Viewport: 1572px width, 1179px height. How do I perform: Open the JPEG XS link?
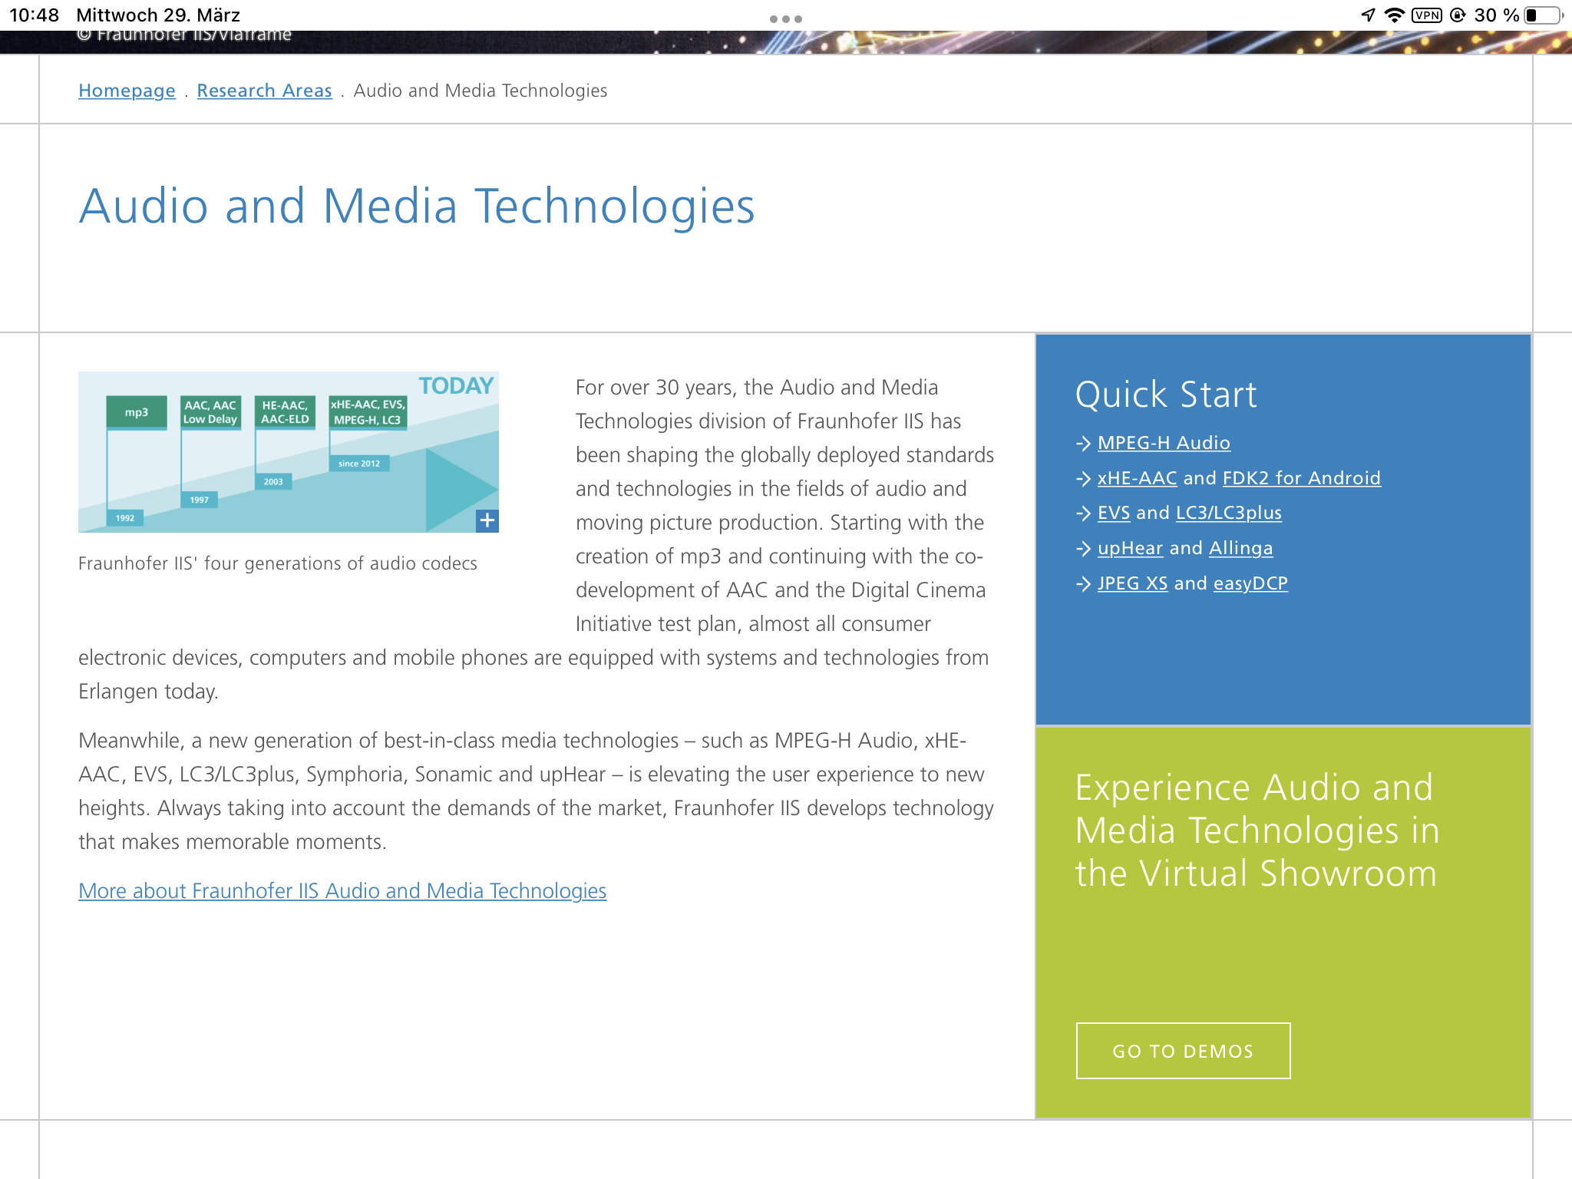(x=1133, y=583)
